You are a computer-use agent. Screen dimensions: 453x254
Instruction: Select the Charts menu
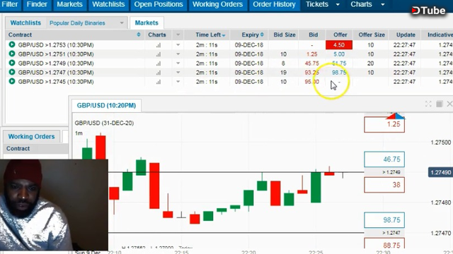[361, 5]
